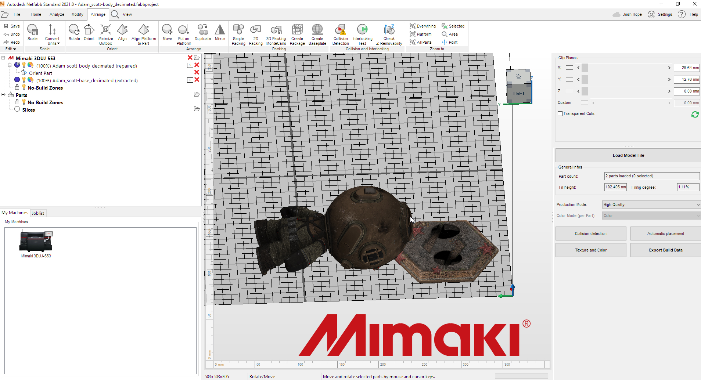701x380 pixels.
Task: Step Z clip plane right arrow
Action: [x=669, y=91]
